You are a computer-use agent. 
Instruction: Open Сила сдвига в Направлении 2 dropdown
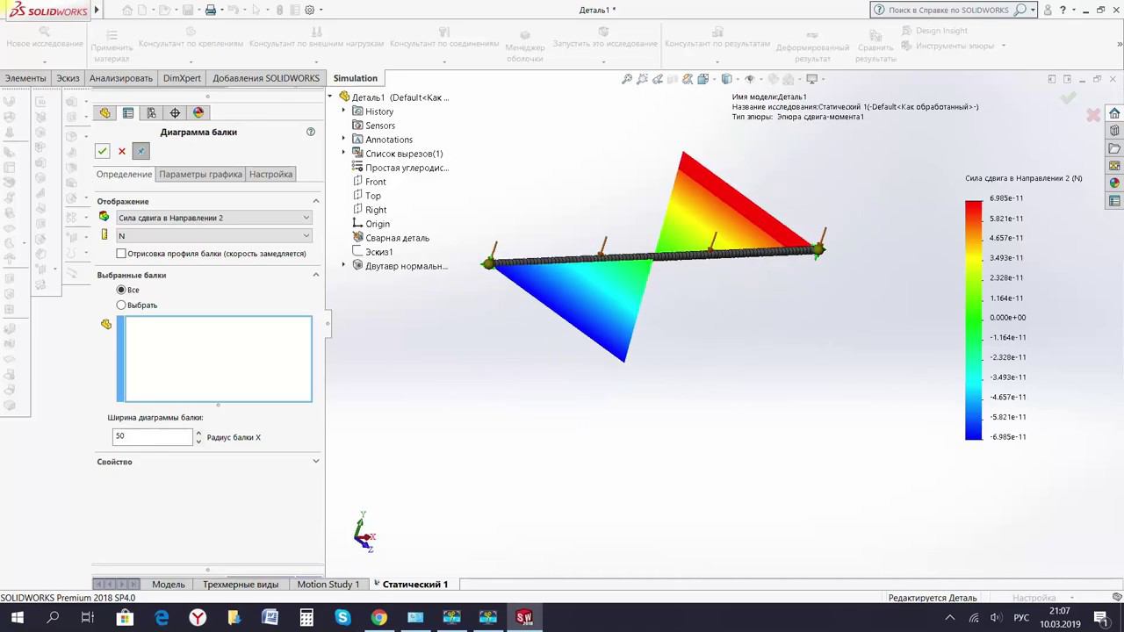coord(214,218)
